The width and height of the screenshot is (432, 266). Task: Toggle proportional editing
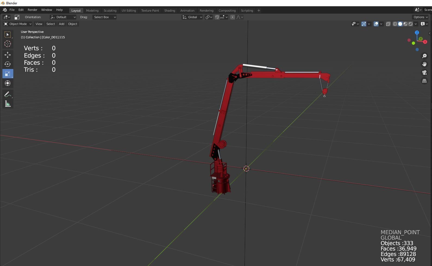[x=233, y=17]
